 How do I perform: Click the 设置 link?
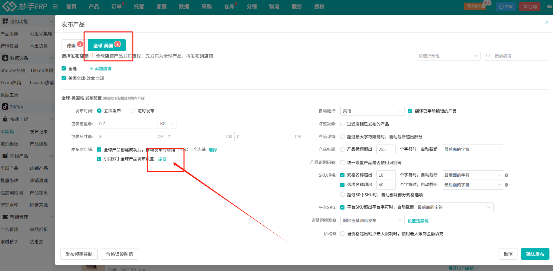(162, 159)
